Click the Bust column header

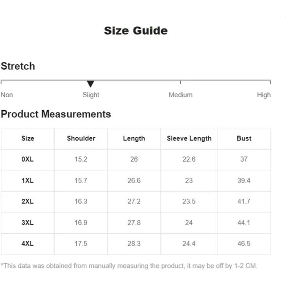coord(244,138)
